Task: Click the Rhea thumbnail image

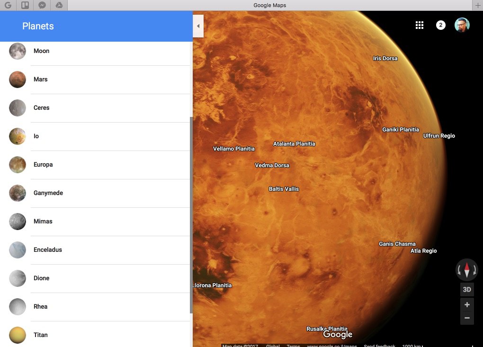Action: tap(18, 307)
